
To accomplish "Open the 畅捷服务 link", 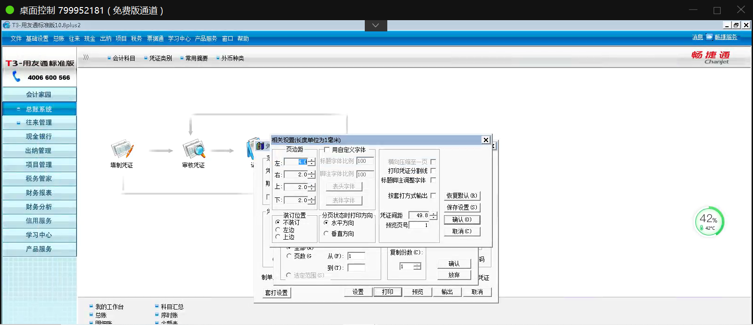I will 726,37.
